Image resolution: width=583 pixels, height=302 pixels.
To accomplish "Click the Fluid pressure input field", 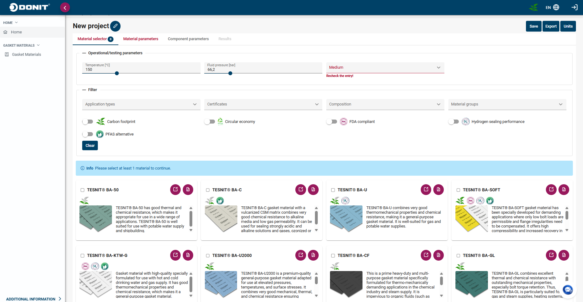I will [x=263, y=68].
